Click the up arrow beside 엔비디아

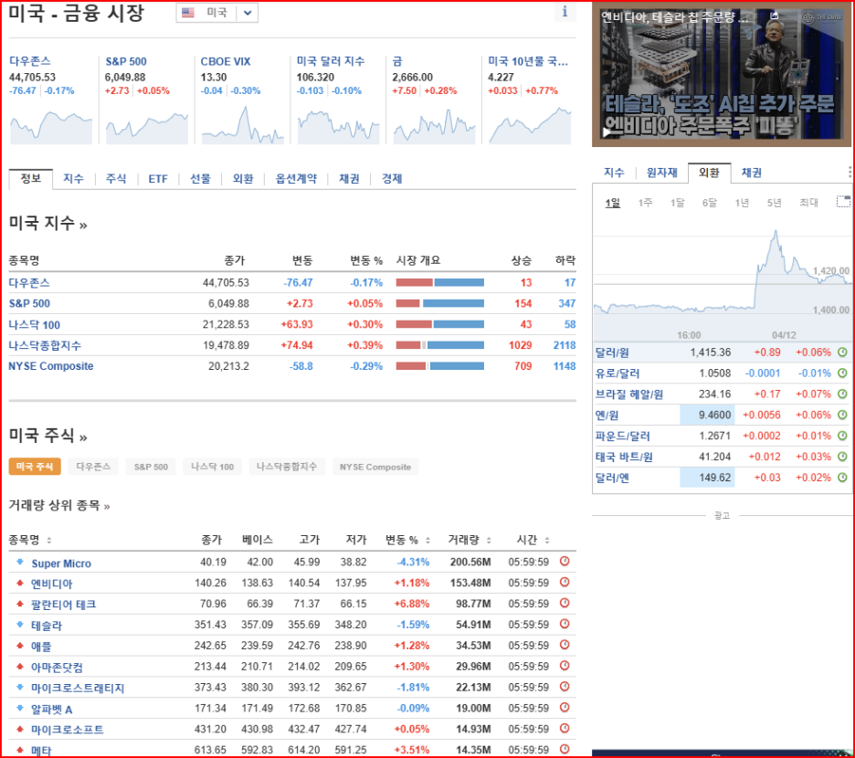(x=20, y=583)
